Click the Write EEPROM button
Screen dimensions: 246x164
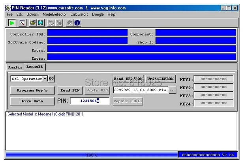[x=160, y=79]
